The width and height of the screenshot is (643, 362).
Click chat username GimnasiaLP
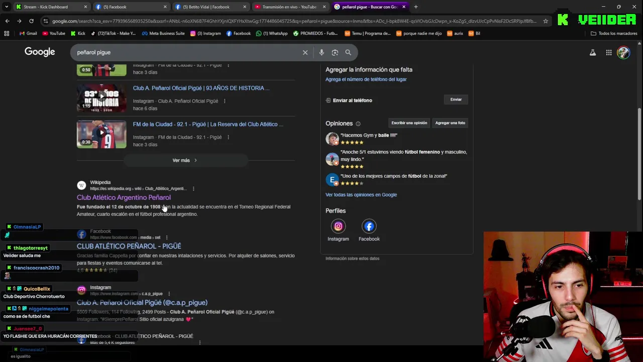coord(27,227)
